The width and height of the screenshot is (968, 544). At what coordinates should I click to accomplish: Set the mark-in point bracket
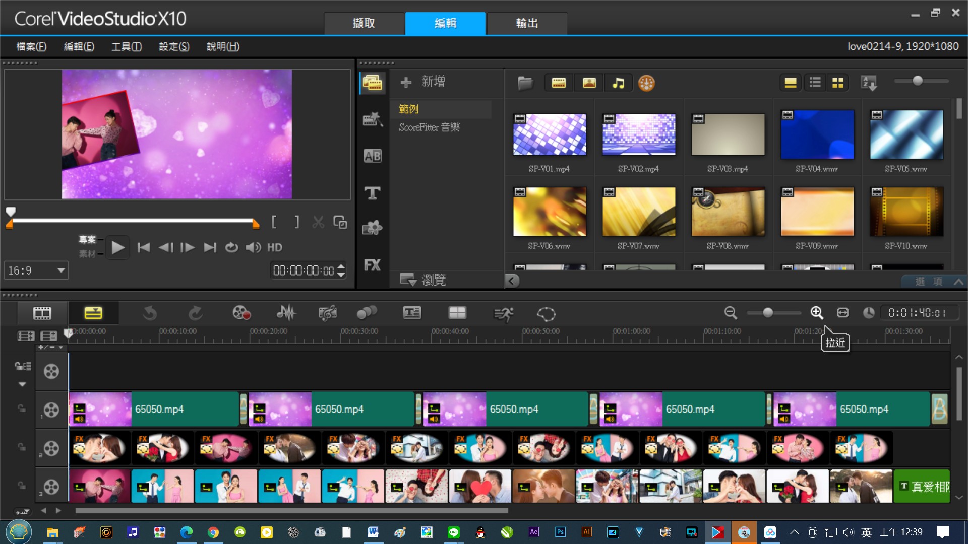[x=274, y=222]
